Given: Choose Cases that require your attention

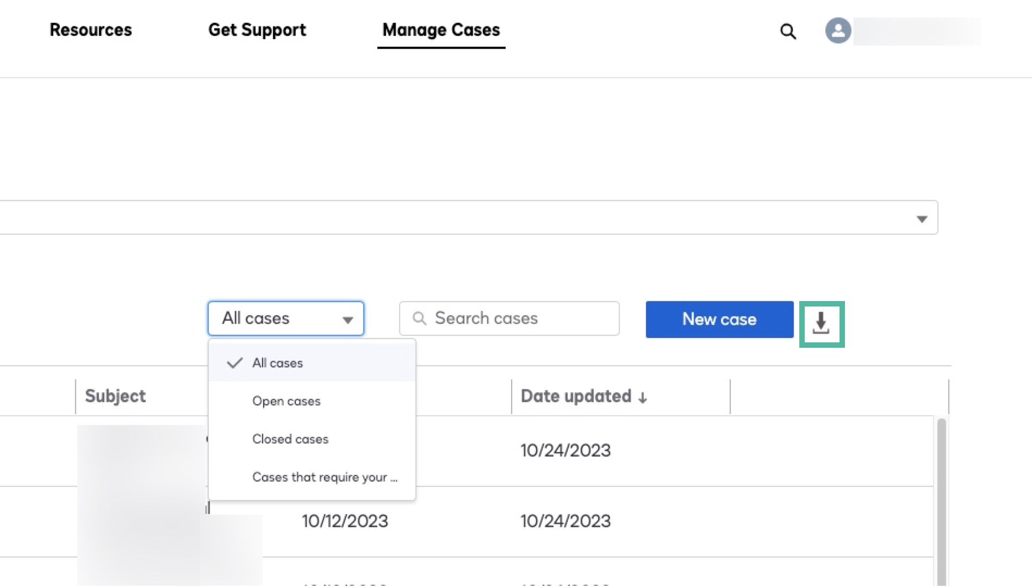Looking at the screenshot, I should (x=325, y=477).
